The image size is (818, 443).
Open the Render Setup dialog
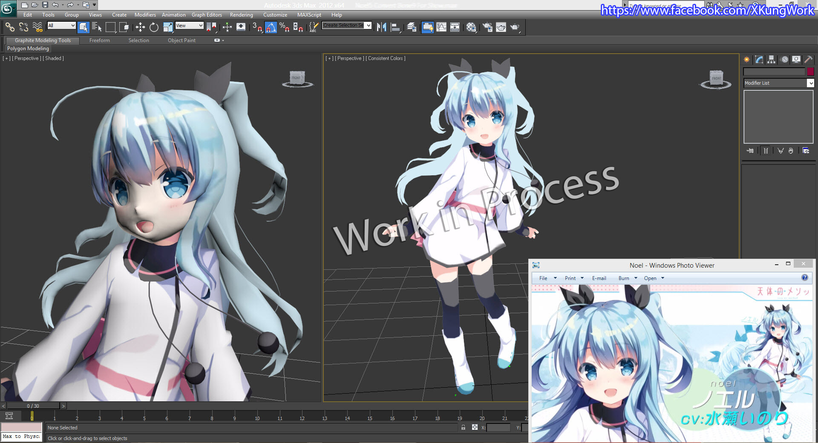coord(487,27)
